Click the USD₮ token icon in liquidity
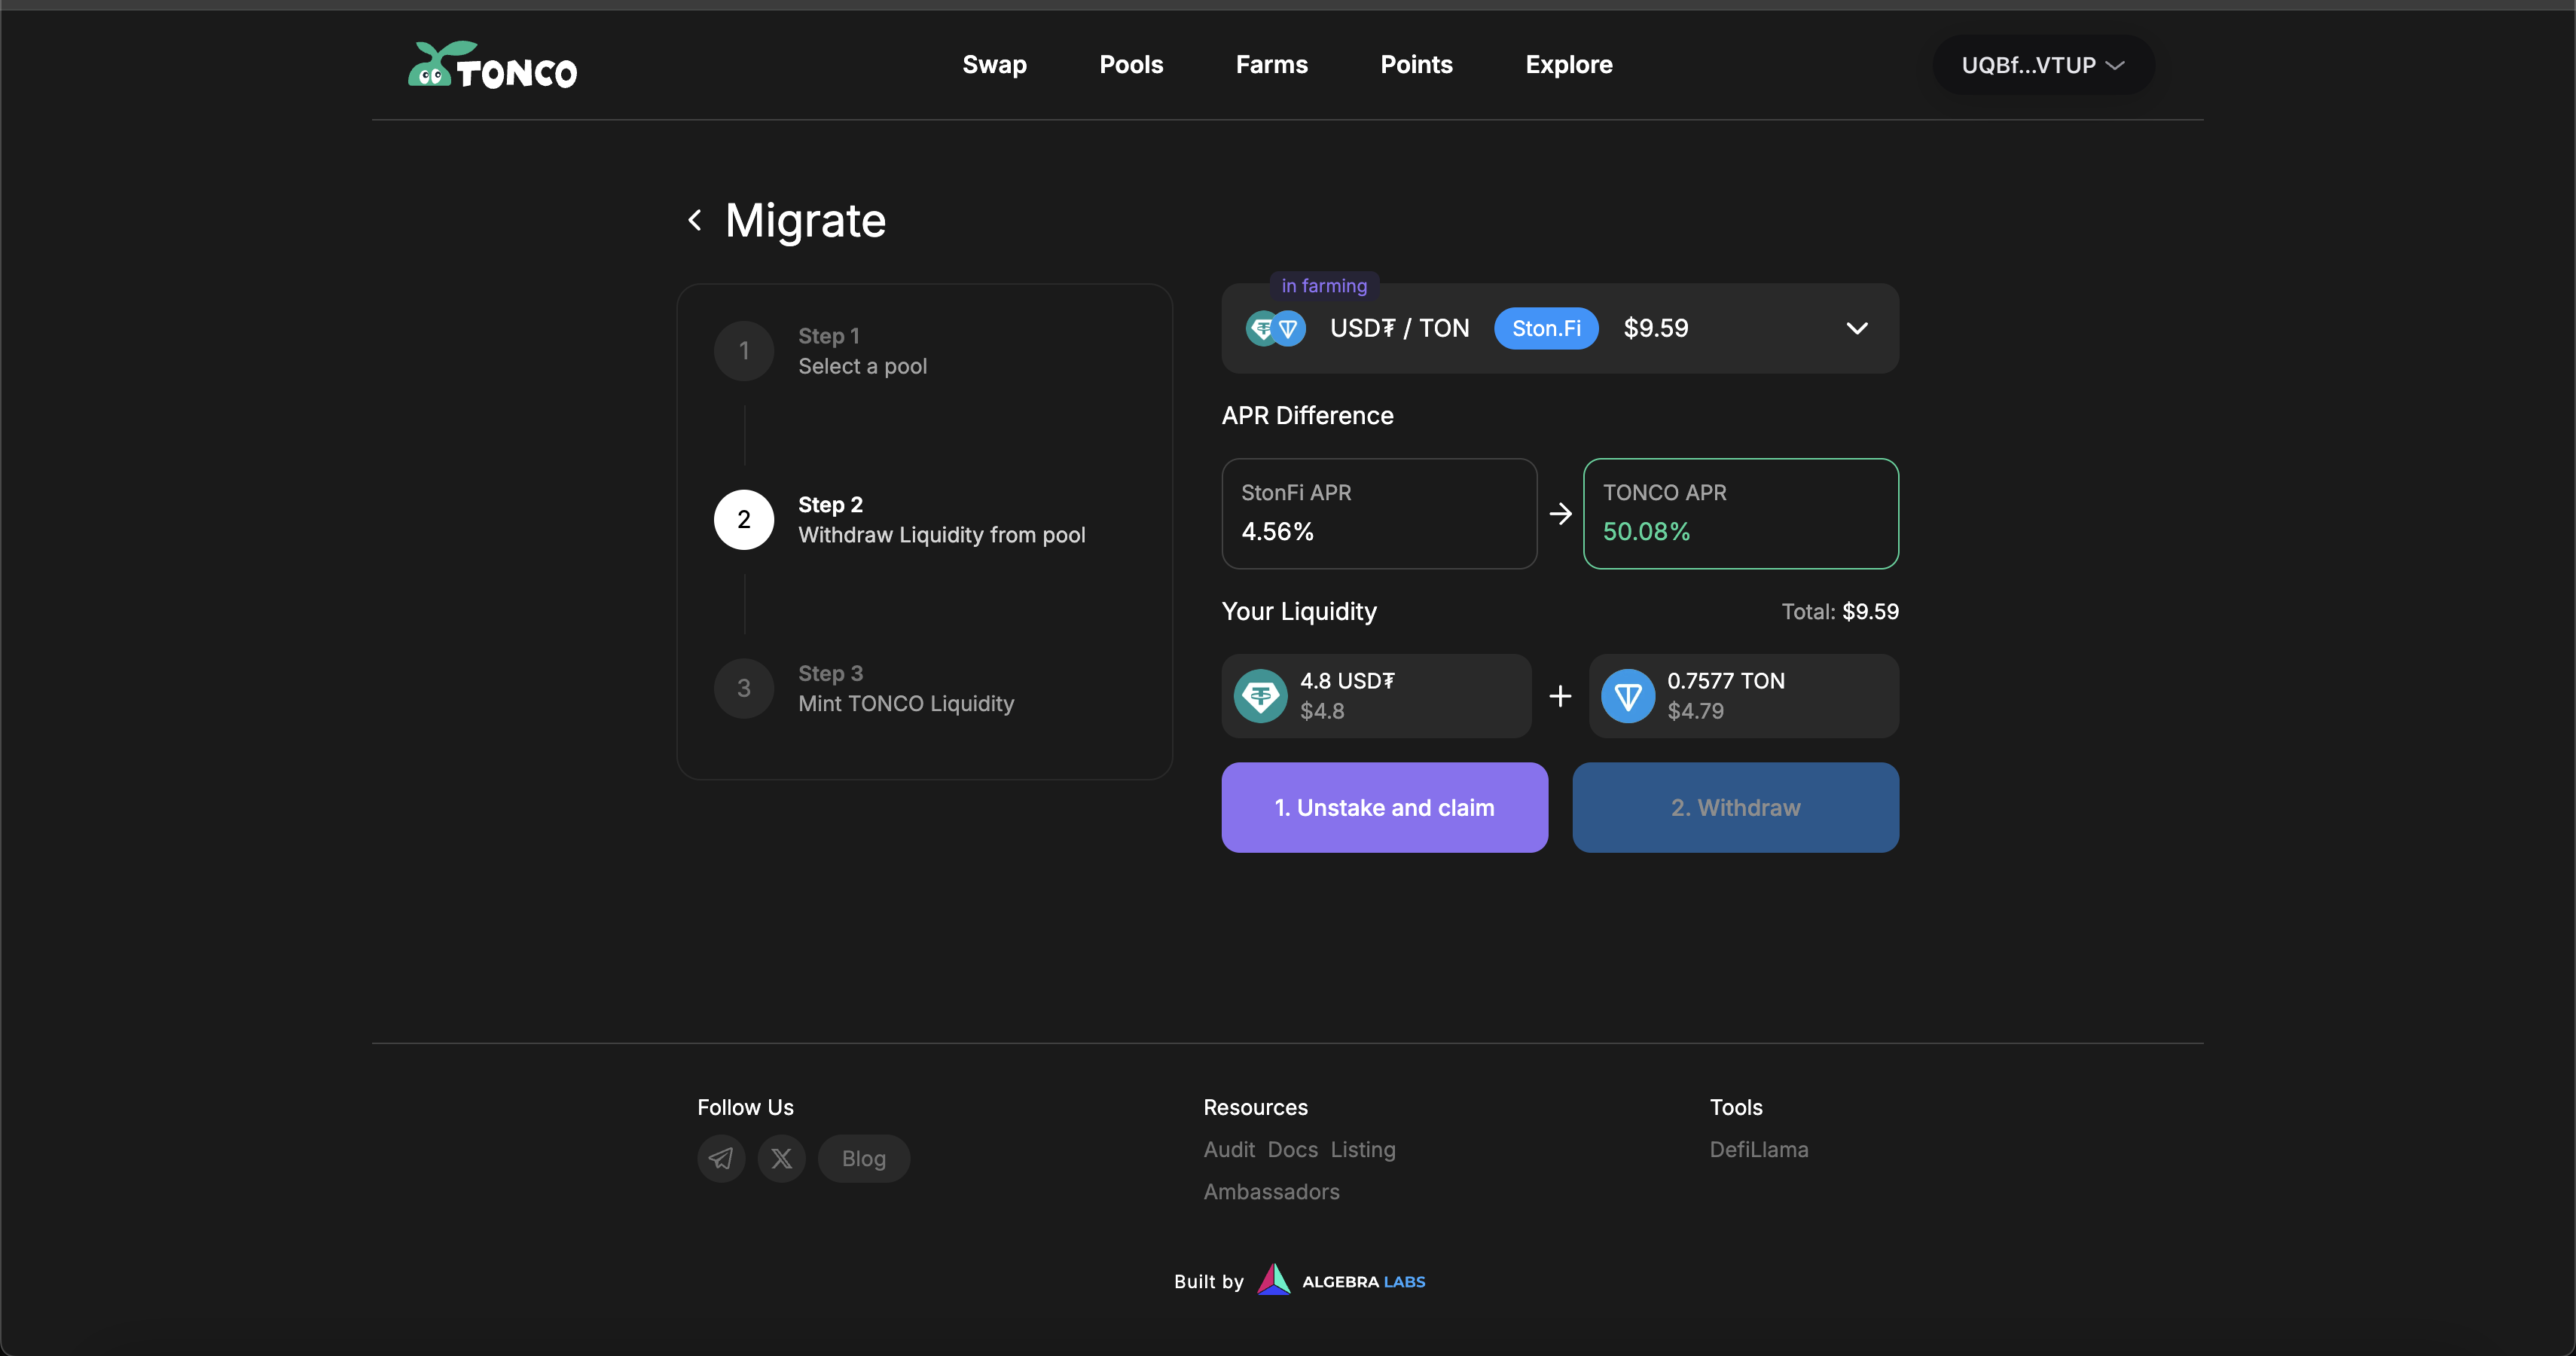 [x=1260, y=696]
